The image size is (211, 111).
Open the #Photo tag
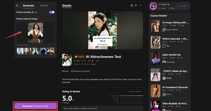[65, 71]
